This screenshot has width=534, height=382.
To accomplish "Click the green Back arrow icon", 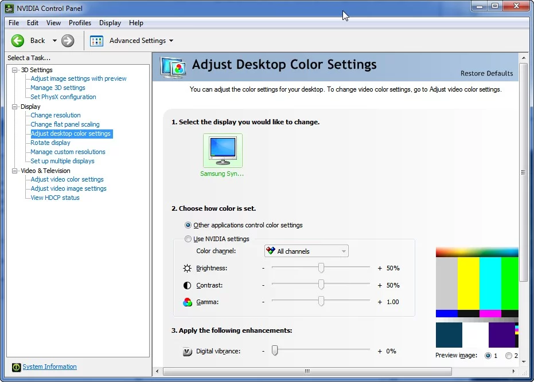I will (x=18, y=41).
